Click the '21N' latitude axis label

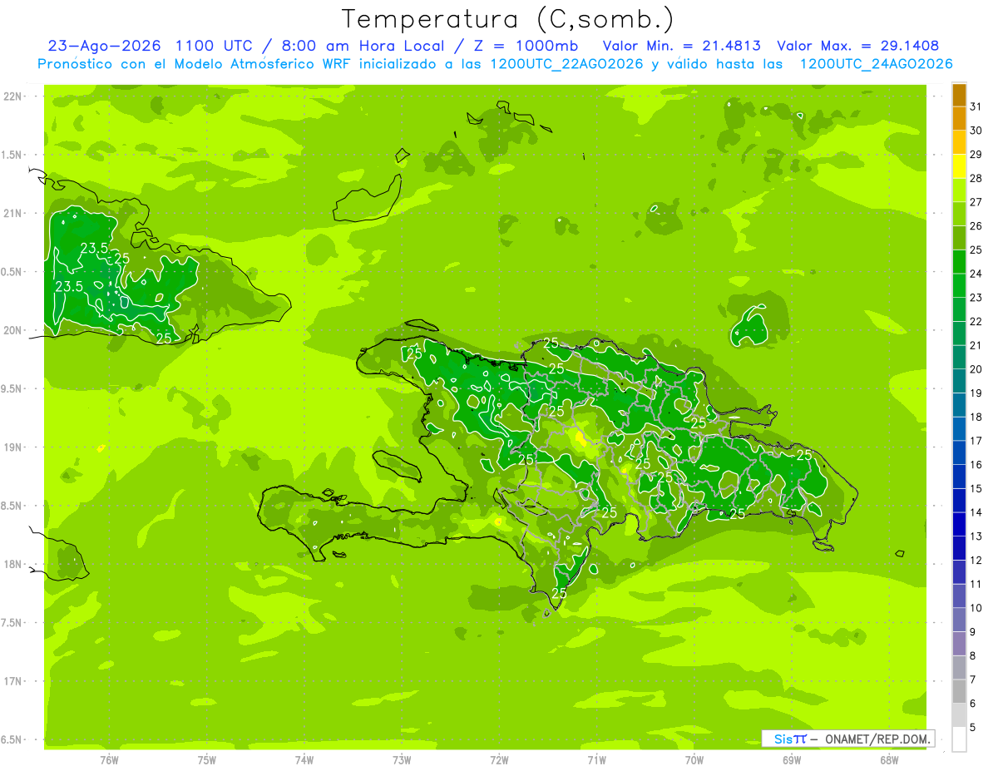(x=13, y=213)
